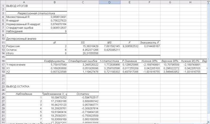Select the R-квадрат label cell
The image size is (210, 124).
click(x=24, y=21)
